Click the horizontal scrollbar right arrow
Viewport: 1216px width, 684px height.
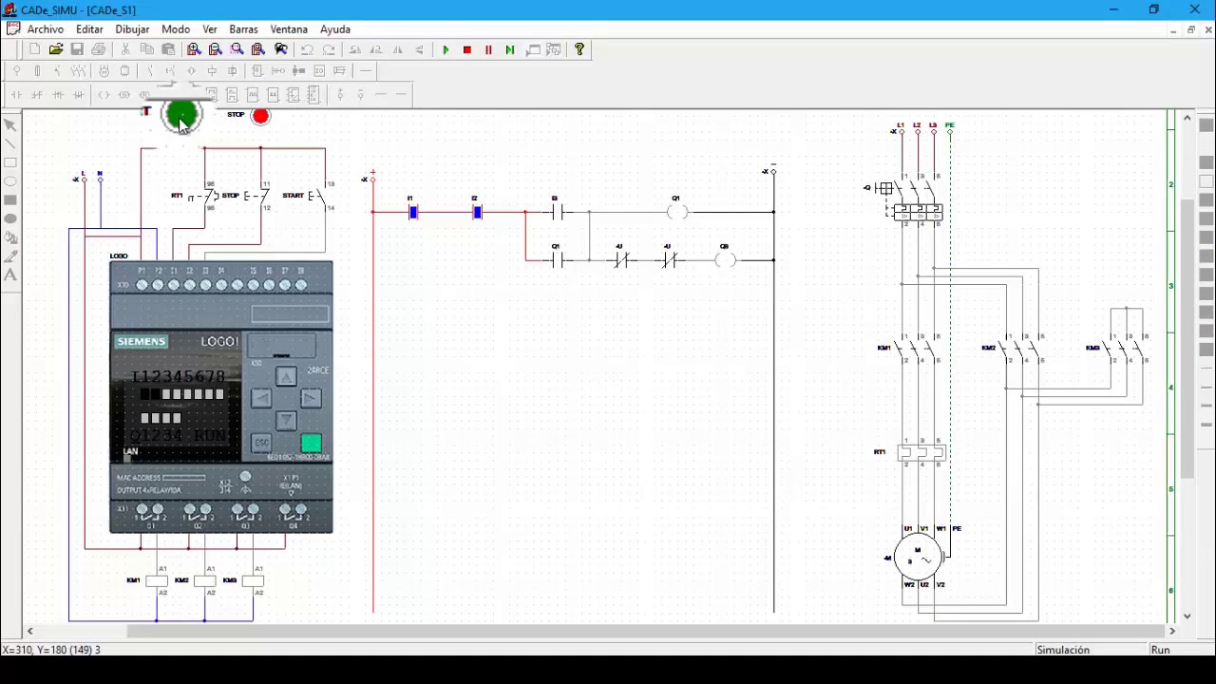[1172, 631]
